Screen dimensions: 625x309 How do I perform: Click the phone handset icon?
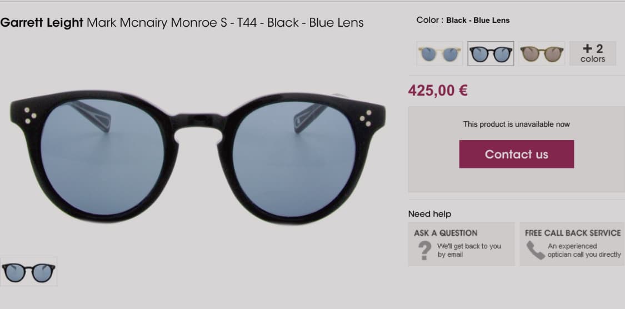[535, 250]
